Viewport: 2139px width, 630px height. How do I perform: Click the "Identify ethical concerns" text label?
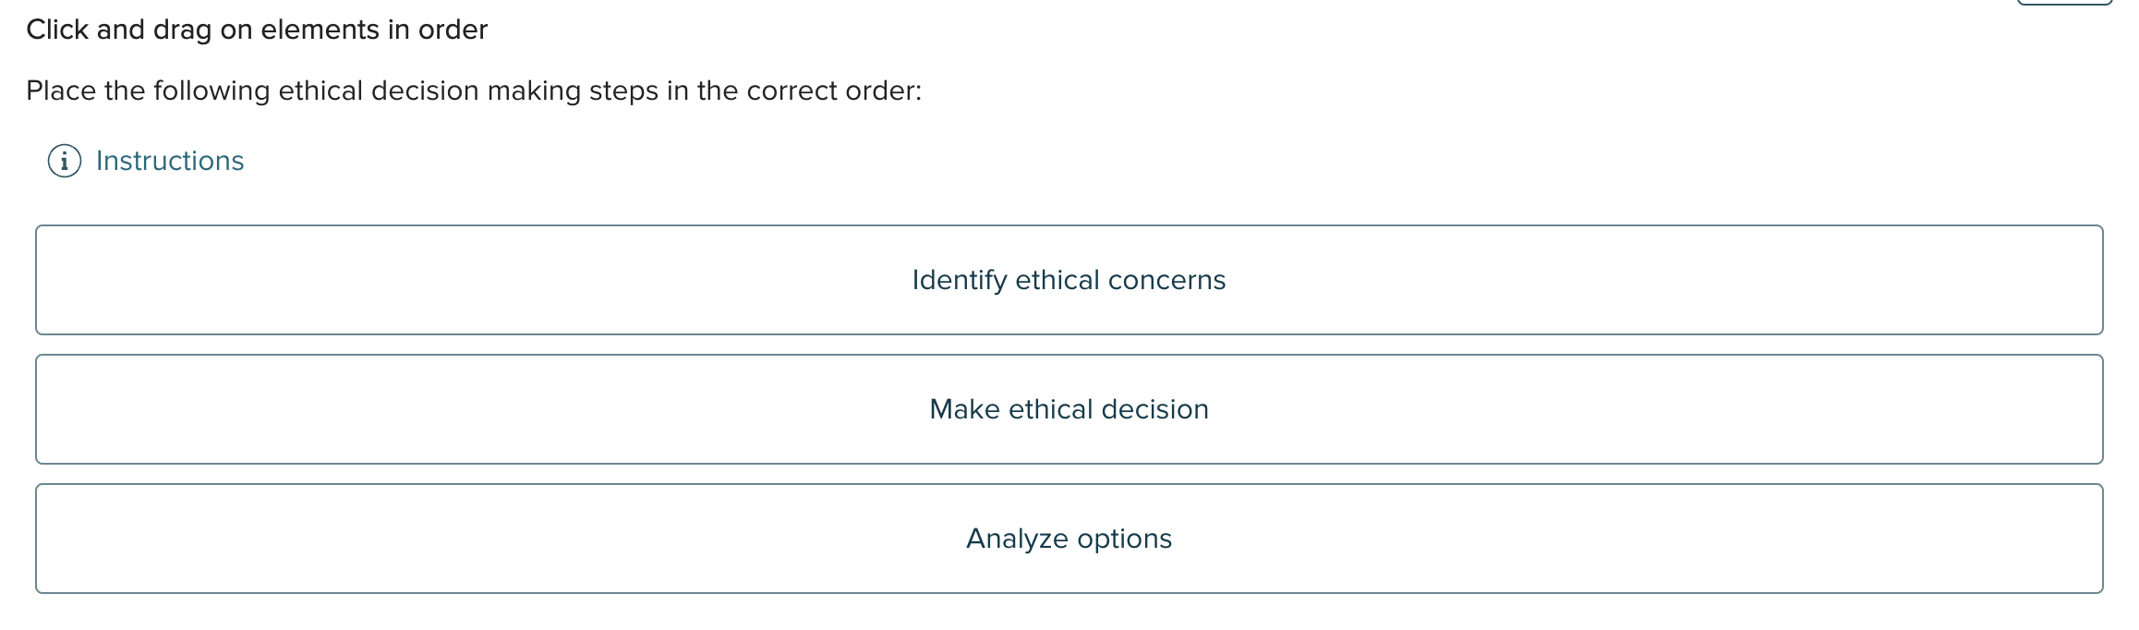(x=1068, y=279)
